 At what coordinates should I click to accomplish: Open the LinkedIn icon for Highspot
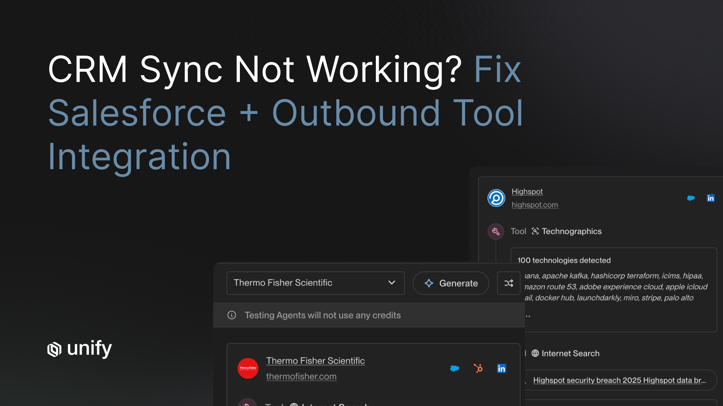(711, 198)
